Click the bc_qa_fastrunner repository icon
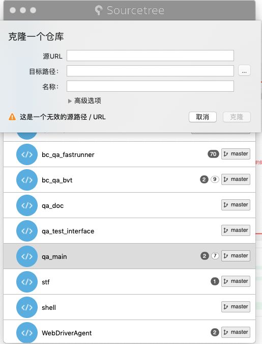The width and height of the screenshot is (262, 344). click(27, 154)
